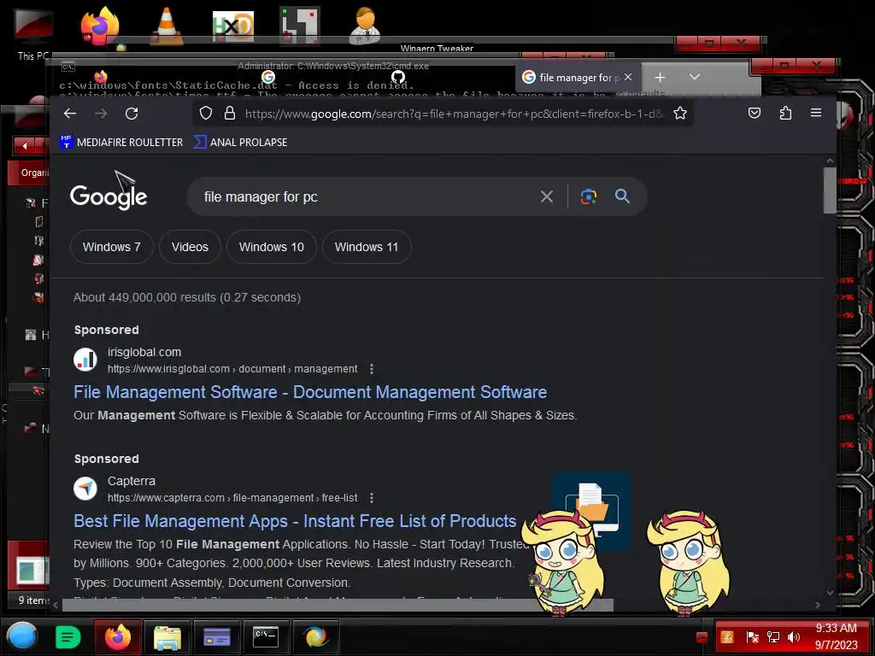
Task: Open options menu for Capterra ad
Action: tap(372, 498)
